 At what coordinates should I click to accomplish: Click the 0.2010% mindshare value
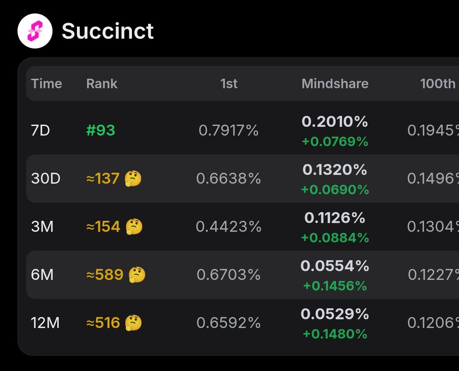335,122
